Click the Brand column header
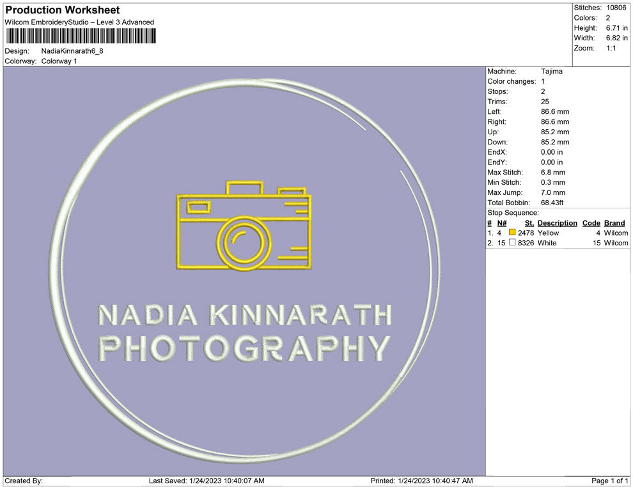 coord(614,223)
